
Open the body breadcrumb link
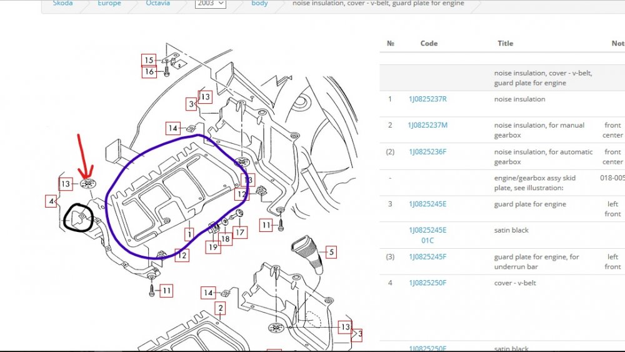click(259, 3)
